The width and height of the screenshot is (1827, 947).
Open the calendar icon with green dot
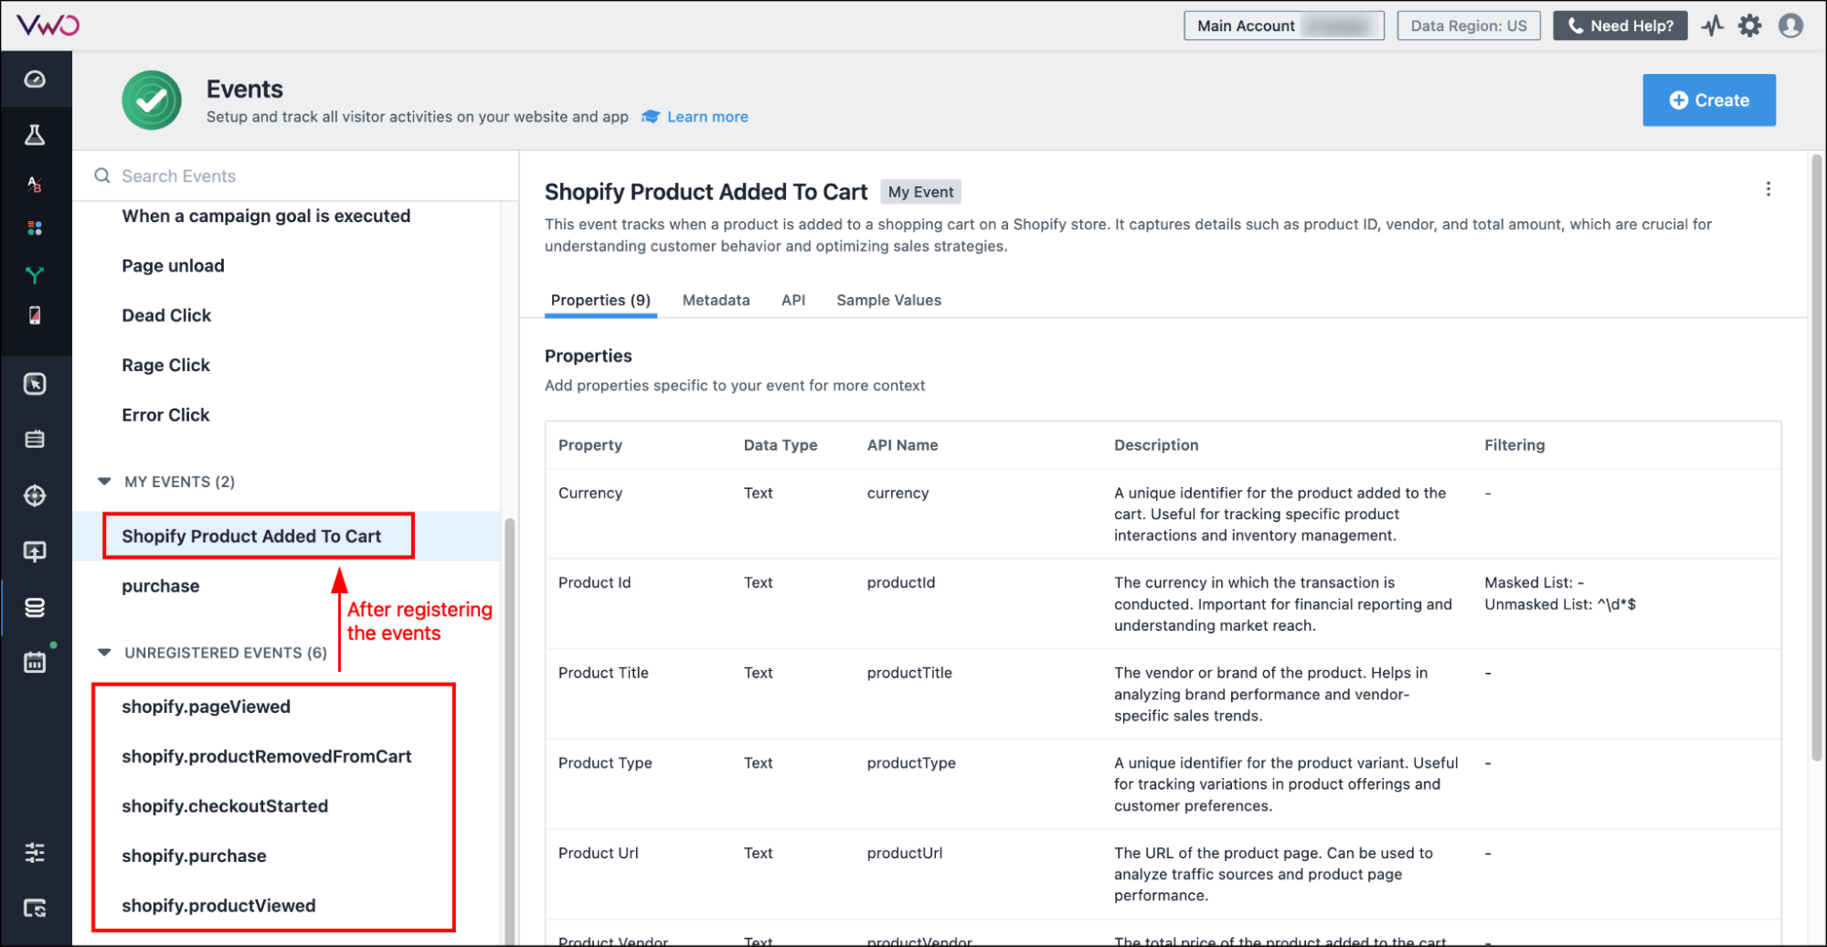(x=35, y=662)
